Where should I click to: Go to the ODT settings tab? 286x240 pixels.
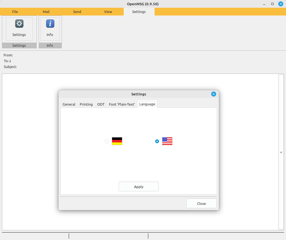101,104
